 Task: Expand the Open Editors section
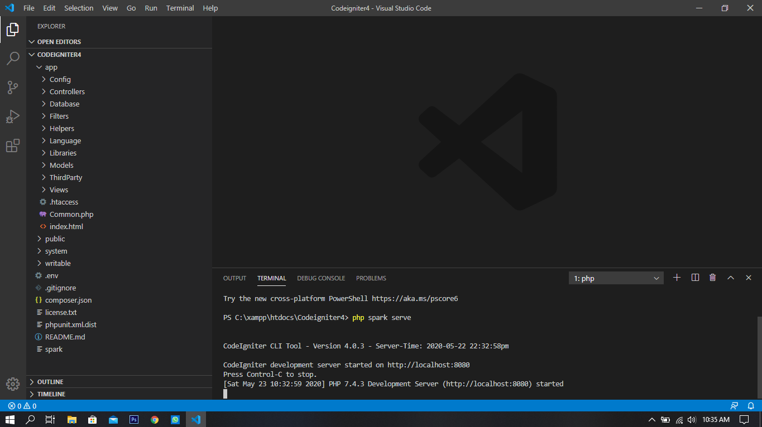pyautogui.click(x=119, y=42)
